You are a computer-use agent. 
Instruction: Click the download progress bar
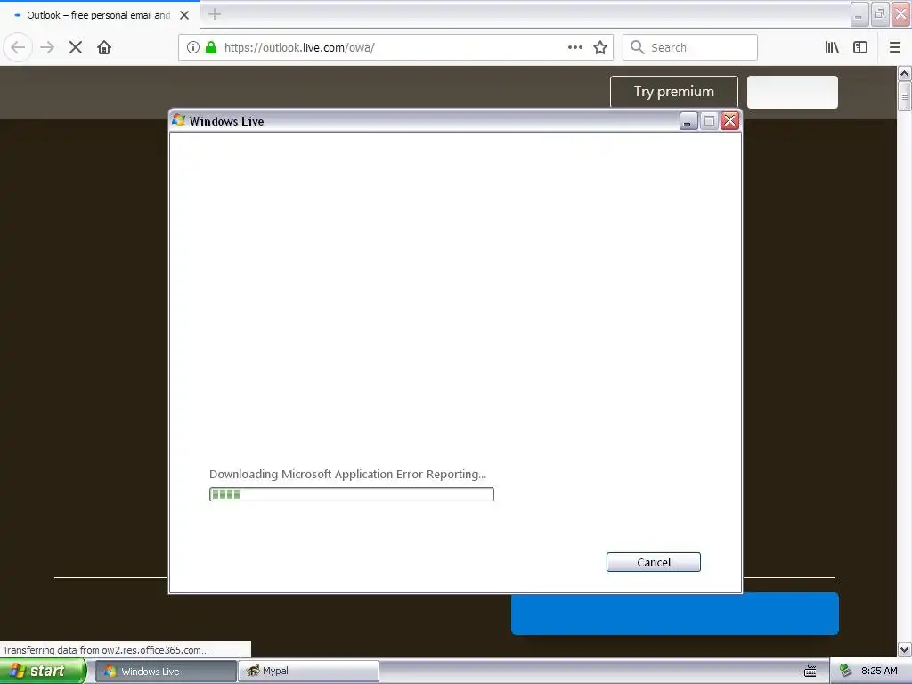click(x=351, y=494)
